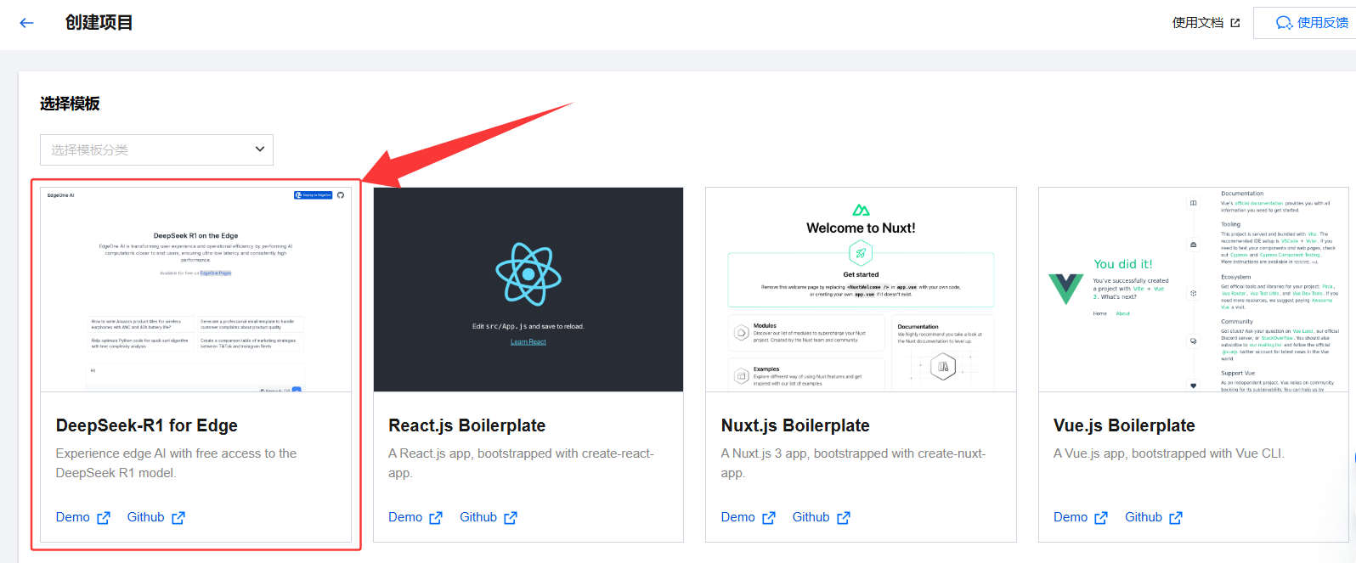
Task: Click external icon next to React.js Demo
Action: click(x=436, y=518)
